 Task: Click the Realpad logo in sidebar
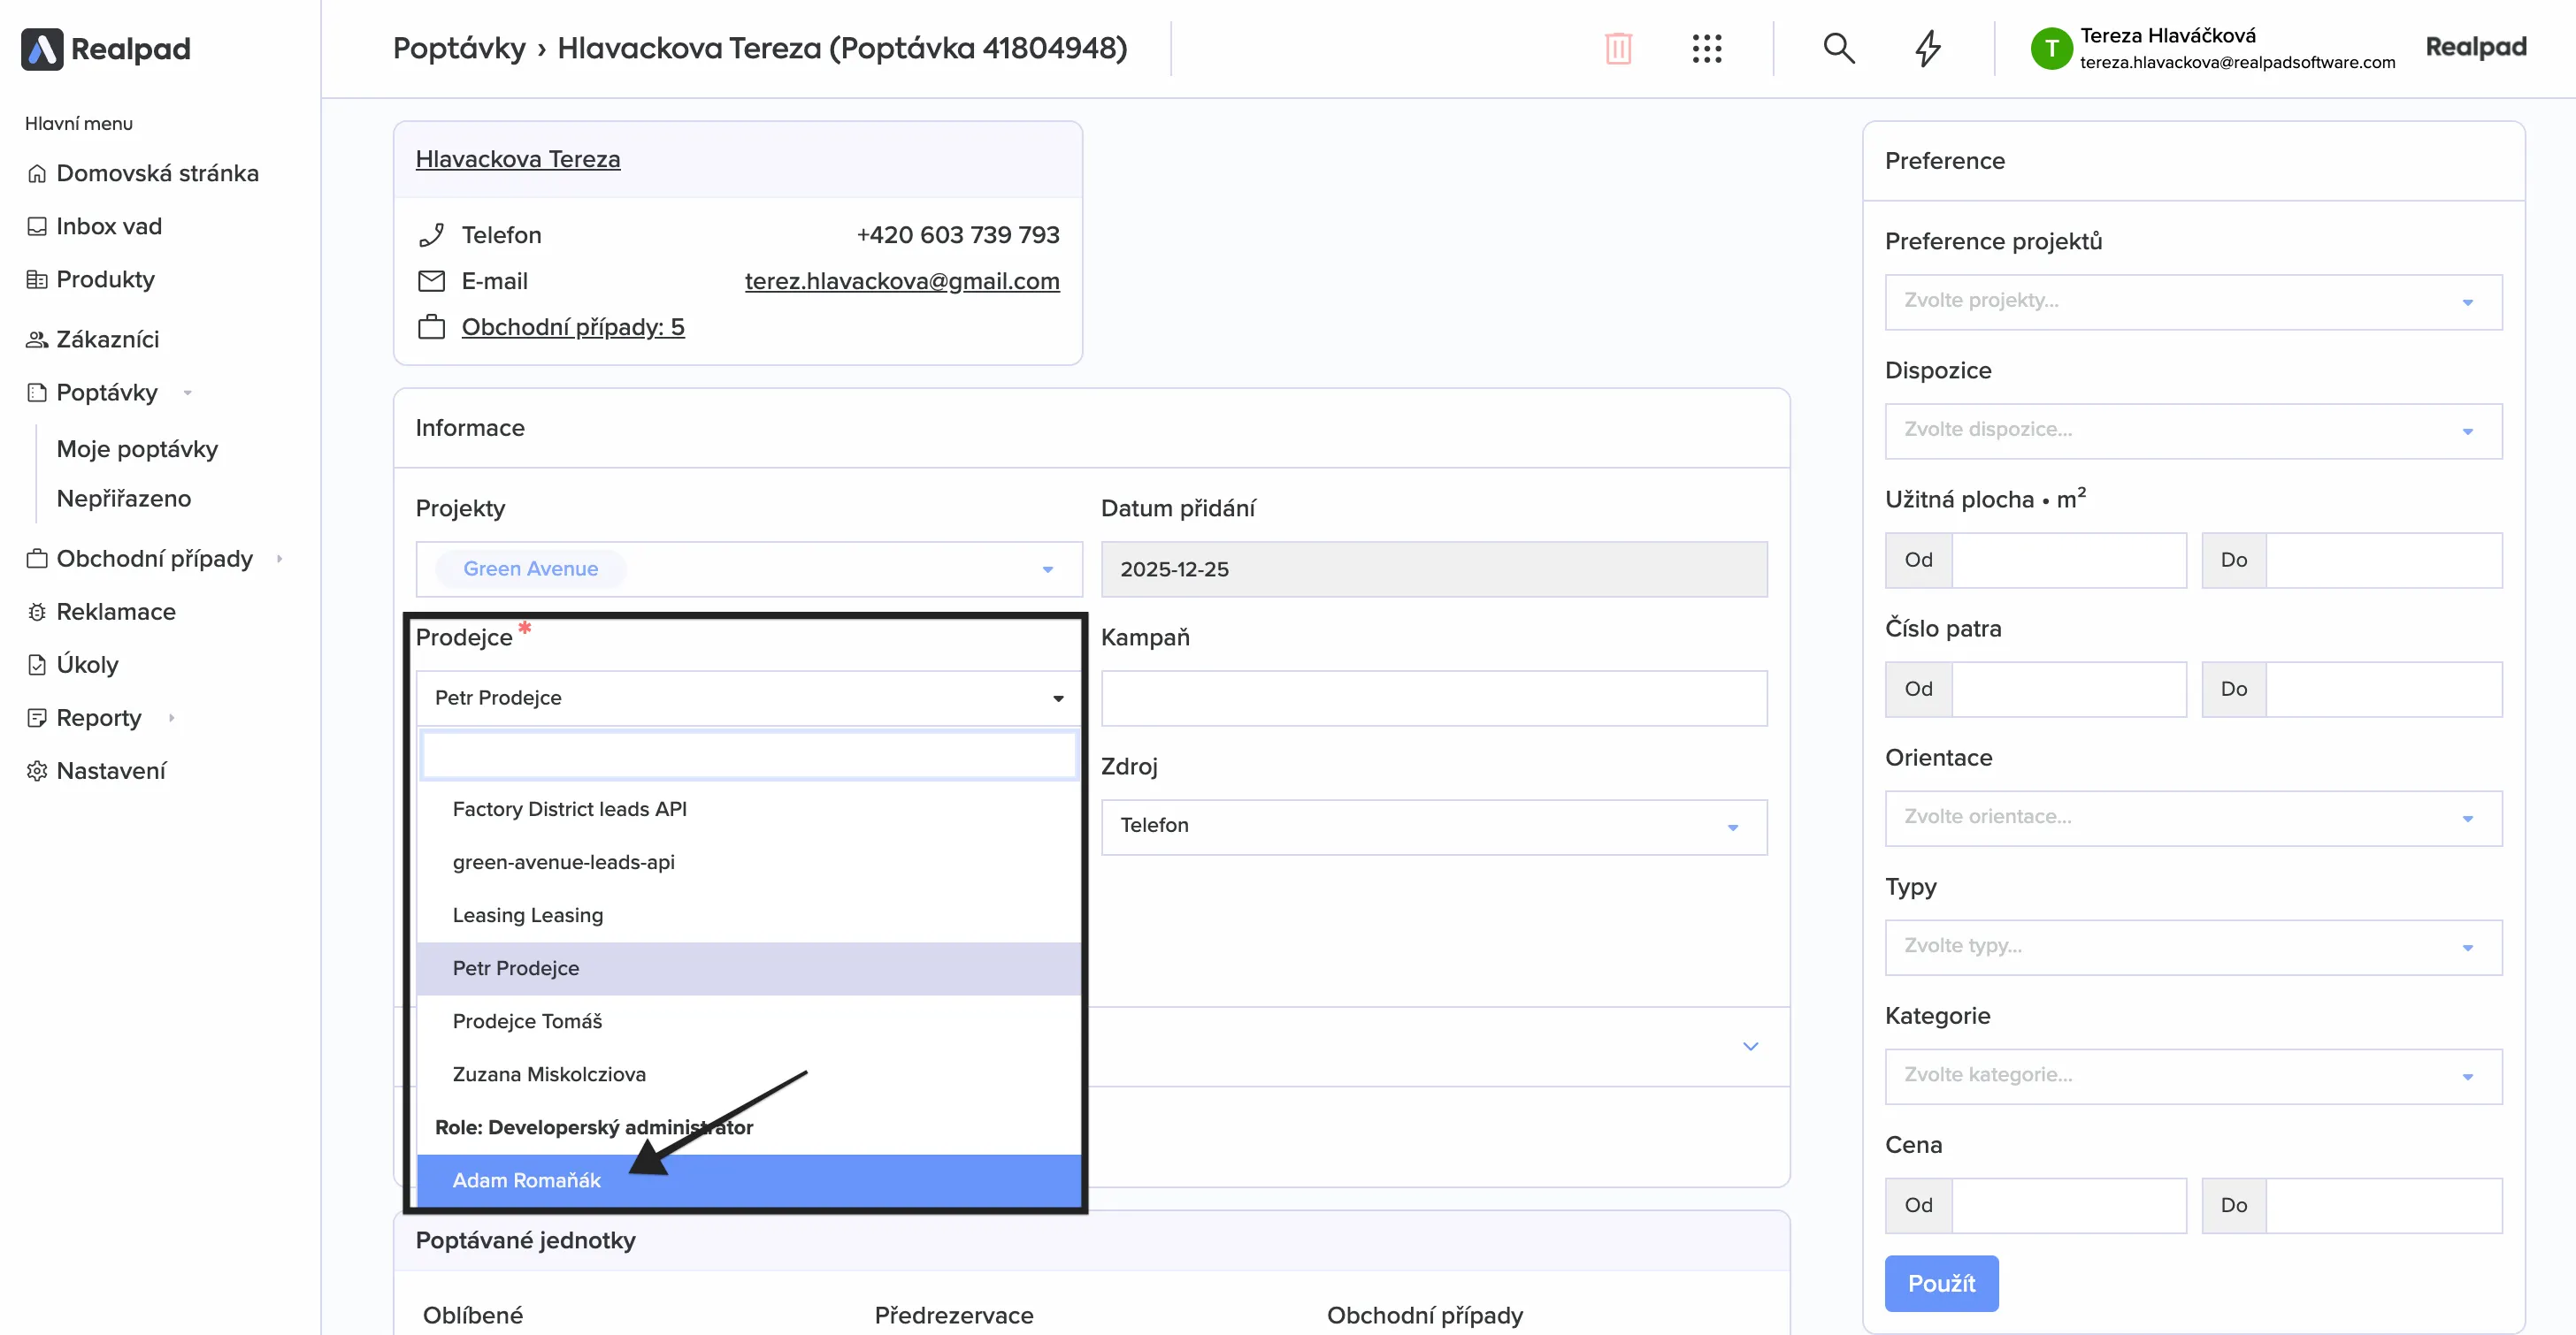click(106, 48)
